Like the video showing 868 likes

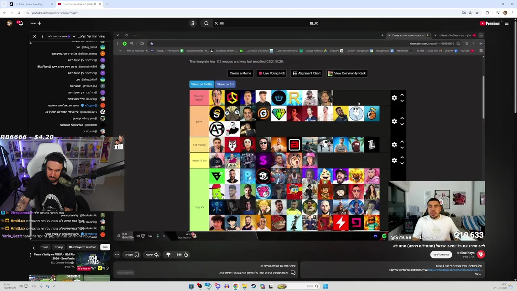point(183,255)
